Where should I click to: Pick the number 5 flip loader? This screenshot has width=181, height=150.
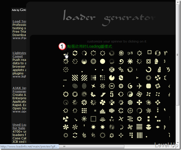(x=112, y=94)
